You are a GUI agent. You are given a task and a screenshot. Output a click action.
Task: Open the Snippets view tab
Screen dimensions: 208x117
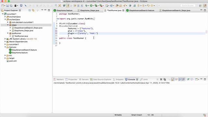tap(118, 79)
